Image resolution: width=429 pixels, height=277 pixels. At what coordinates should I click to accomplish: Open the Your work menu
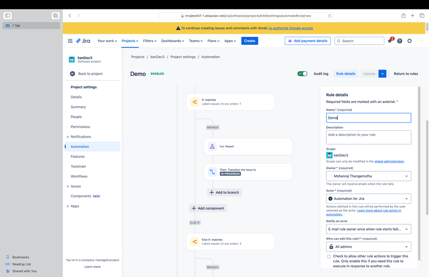[107, 41]
